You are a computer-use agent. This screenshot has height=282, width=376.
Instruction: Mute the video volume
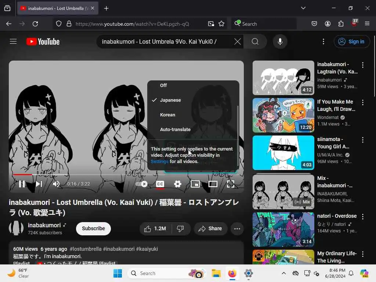pyautogui.click(x=56, y=184)
